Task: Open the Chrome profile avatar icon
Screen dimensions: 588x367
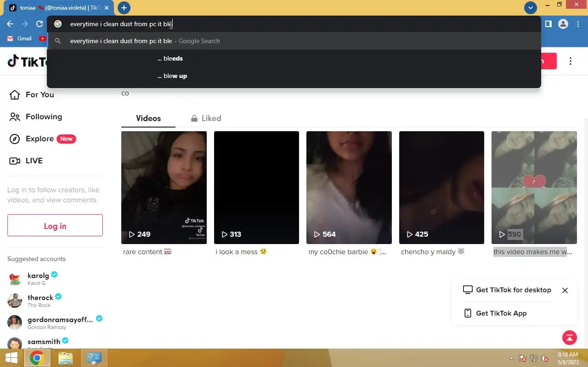Action: click(563, 24)
